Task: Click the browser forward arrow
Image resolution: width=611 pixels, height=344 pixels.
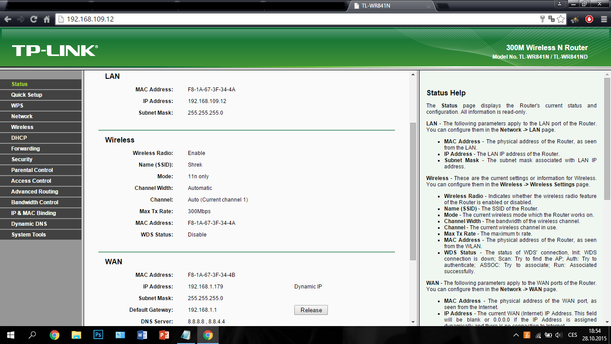Action: point(21,19)
